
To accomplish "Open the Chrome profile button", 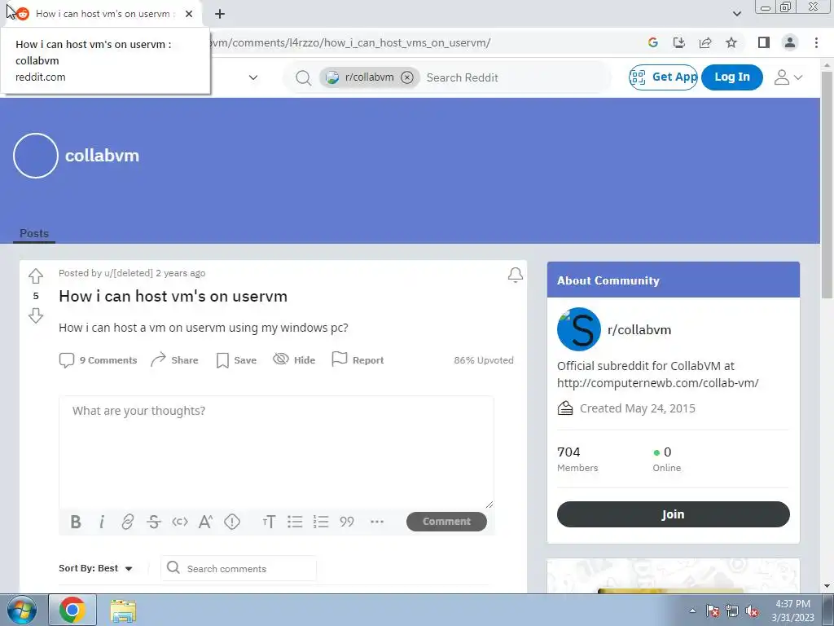I will click(790, 42).
